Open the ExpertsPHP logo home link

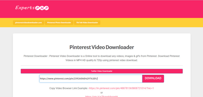(32, 8)
